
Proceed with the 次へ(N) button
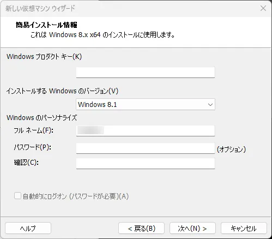192,228
